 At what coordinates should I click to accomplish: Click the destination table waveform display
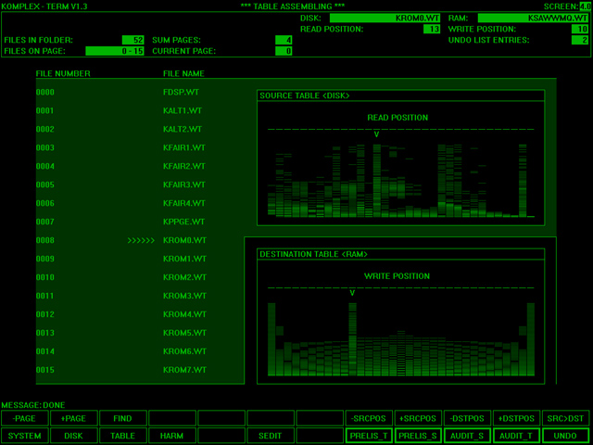[401, 338]
